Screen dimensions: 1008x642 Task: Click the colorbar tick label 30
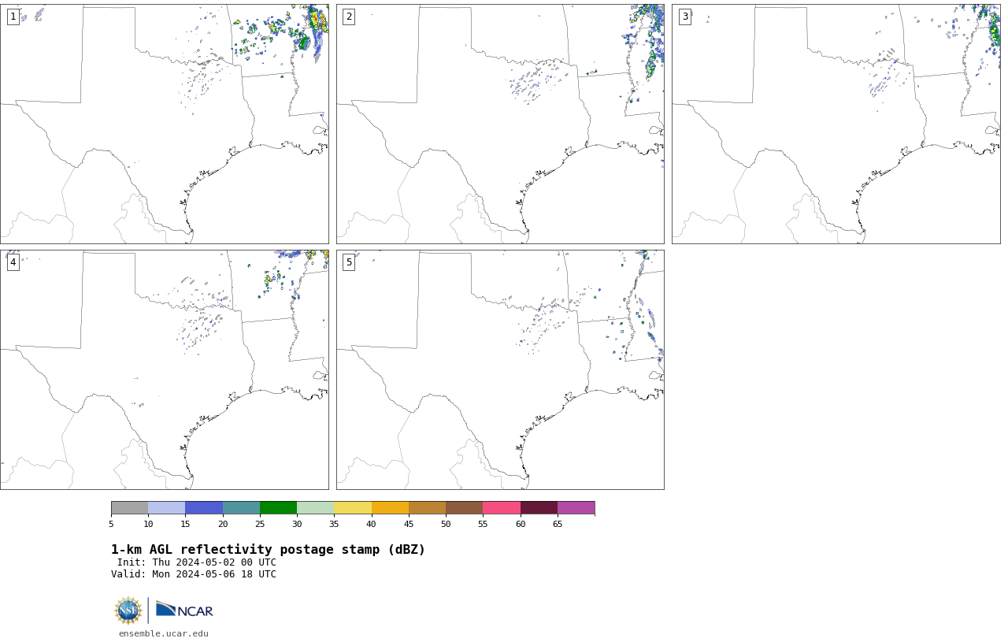pyautogui.click(x=297, y=525)
